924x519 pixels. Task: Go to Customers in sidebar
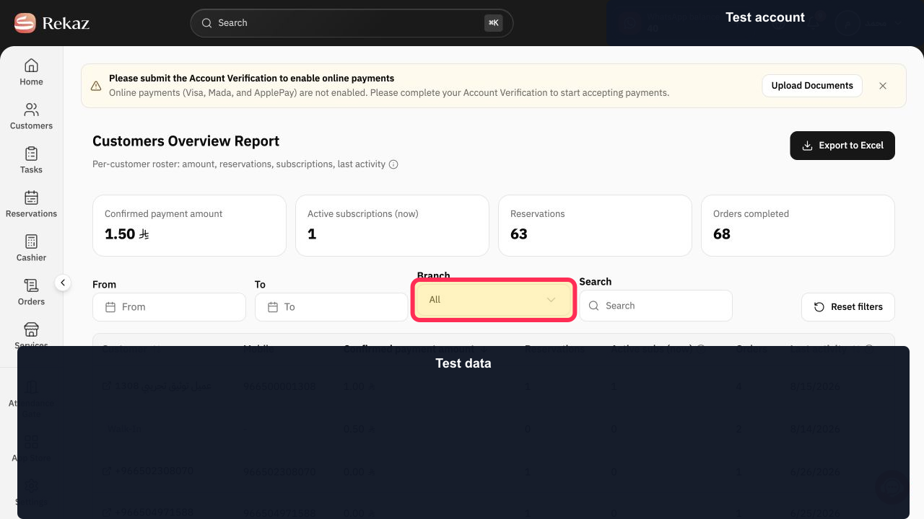[31, 110]
